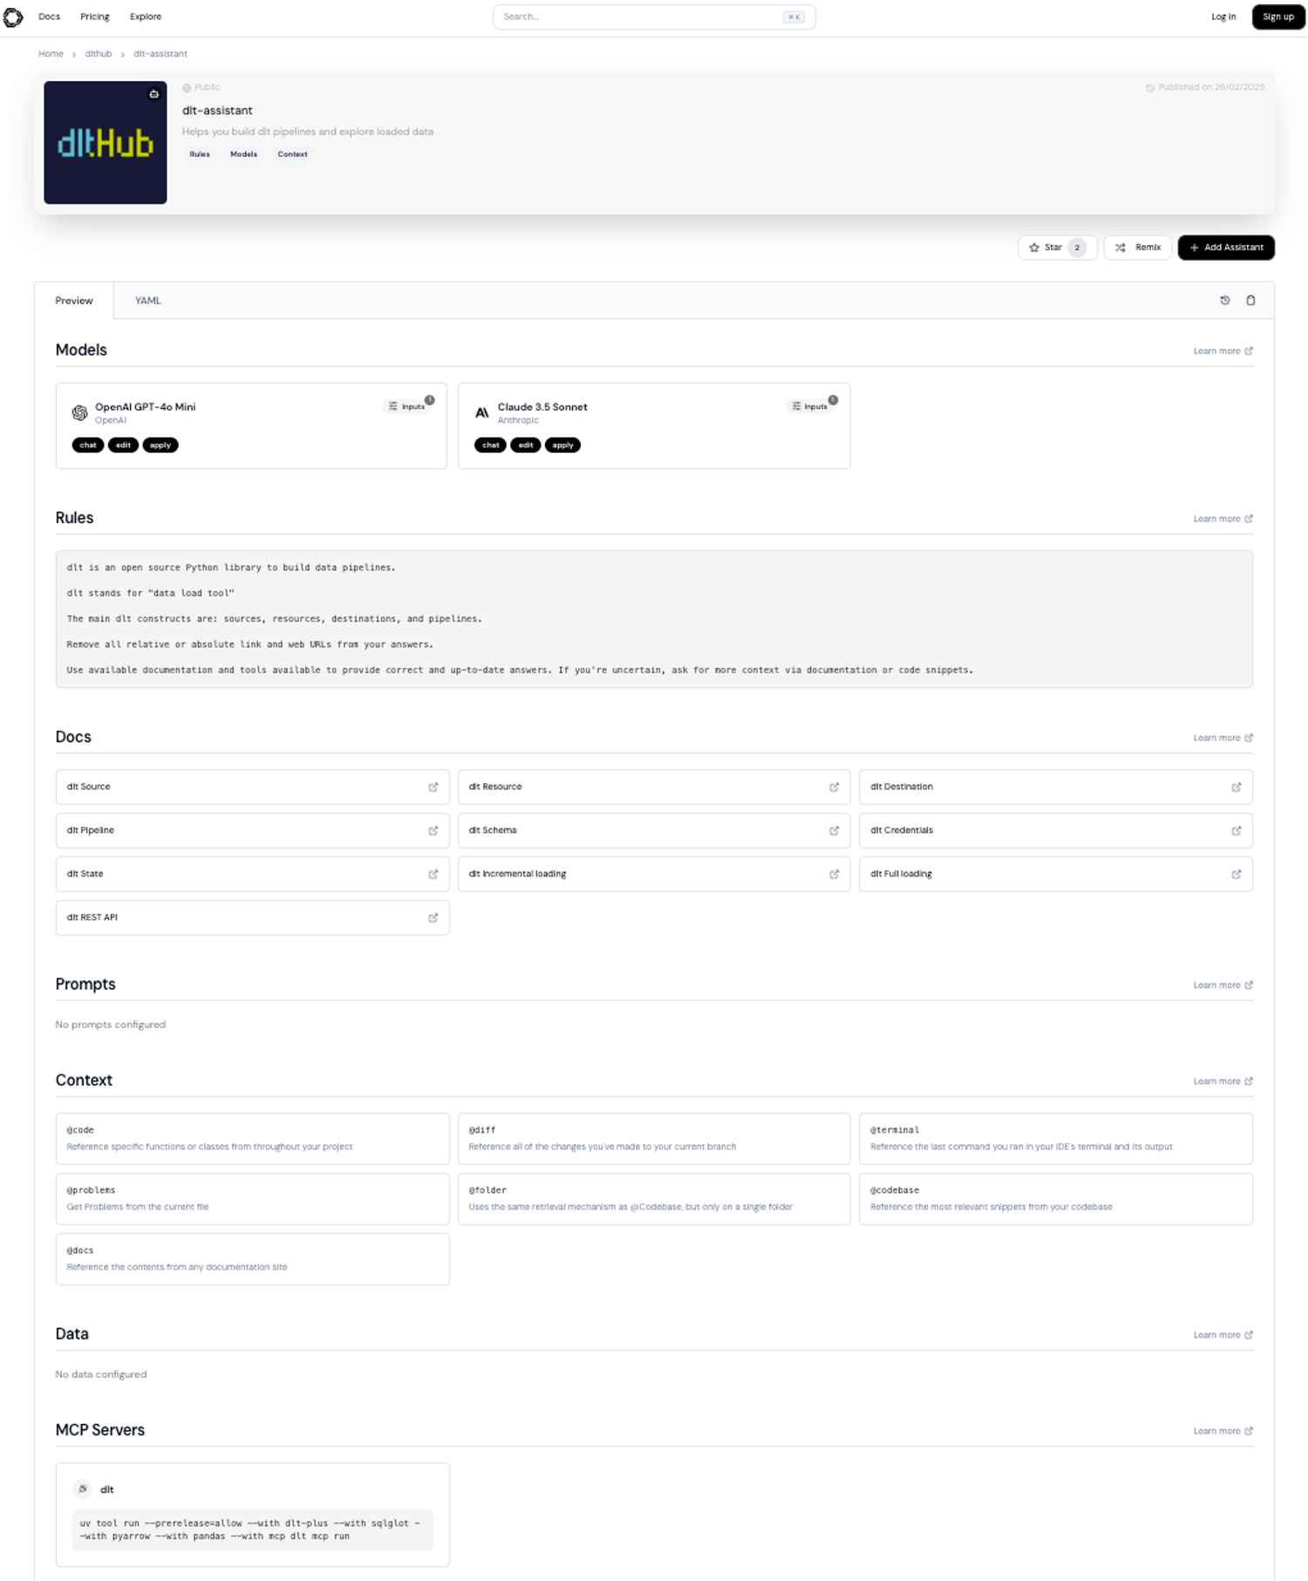Open the version history icon beside YAML tab
Viewport: 1308px width, 1581px height.
coord(1225,300)
